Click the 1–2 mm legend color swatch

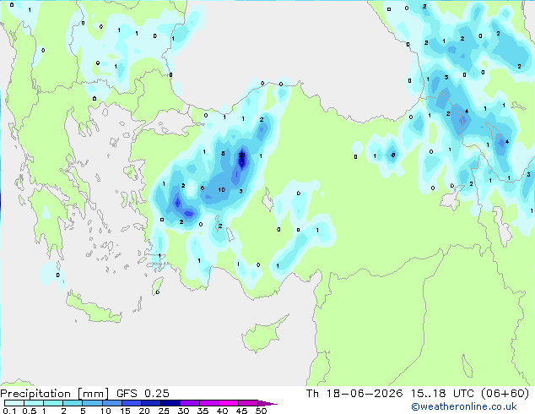53,403
